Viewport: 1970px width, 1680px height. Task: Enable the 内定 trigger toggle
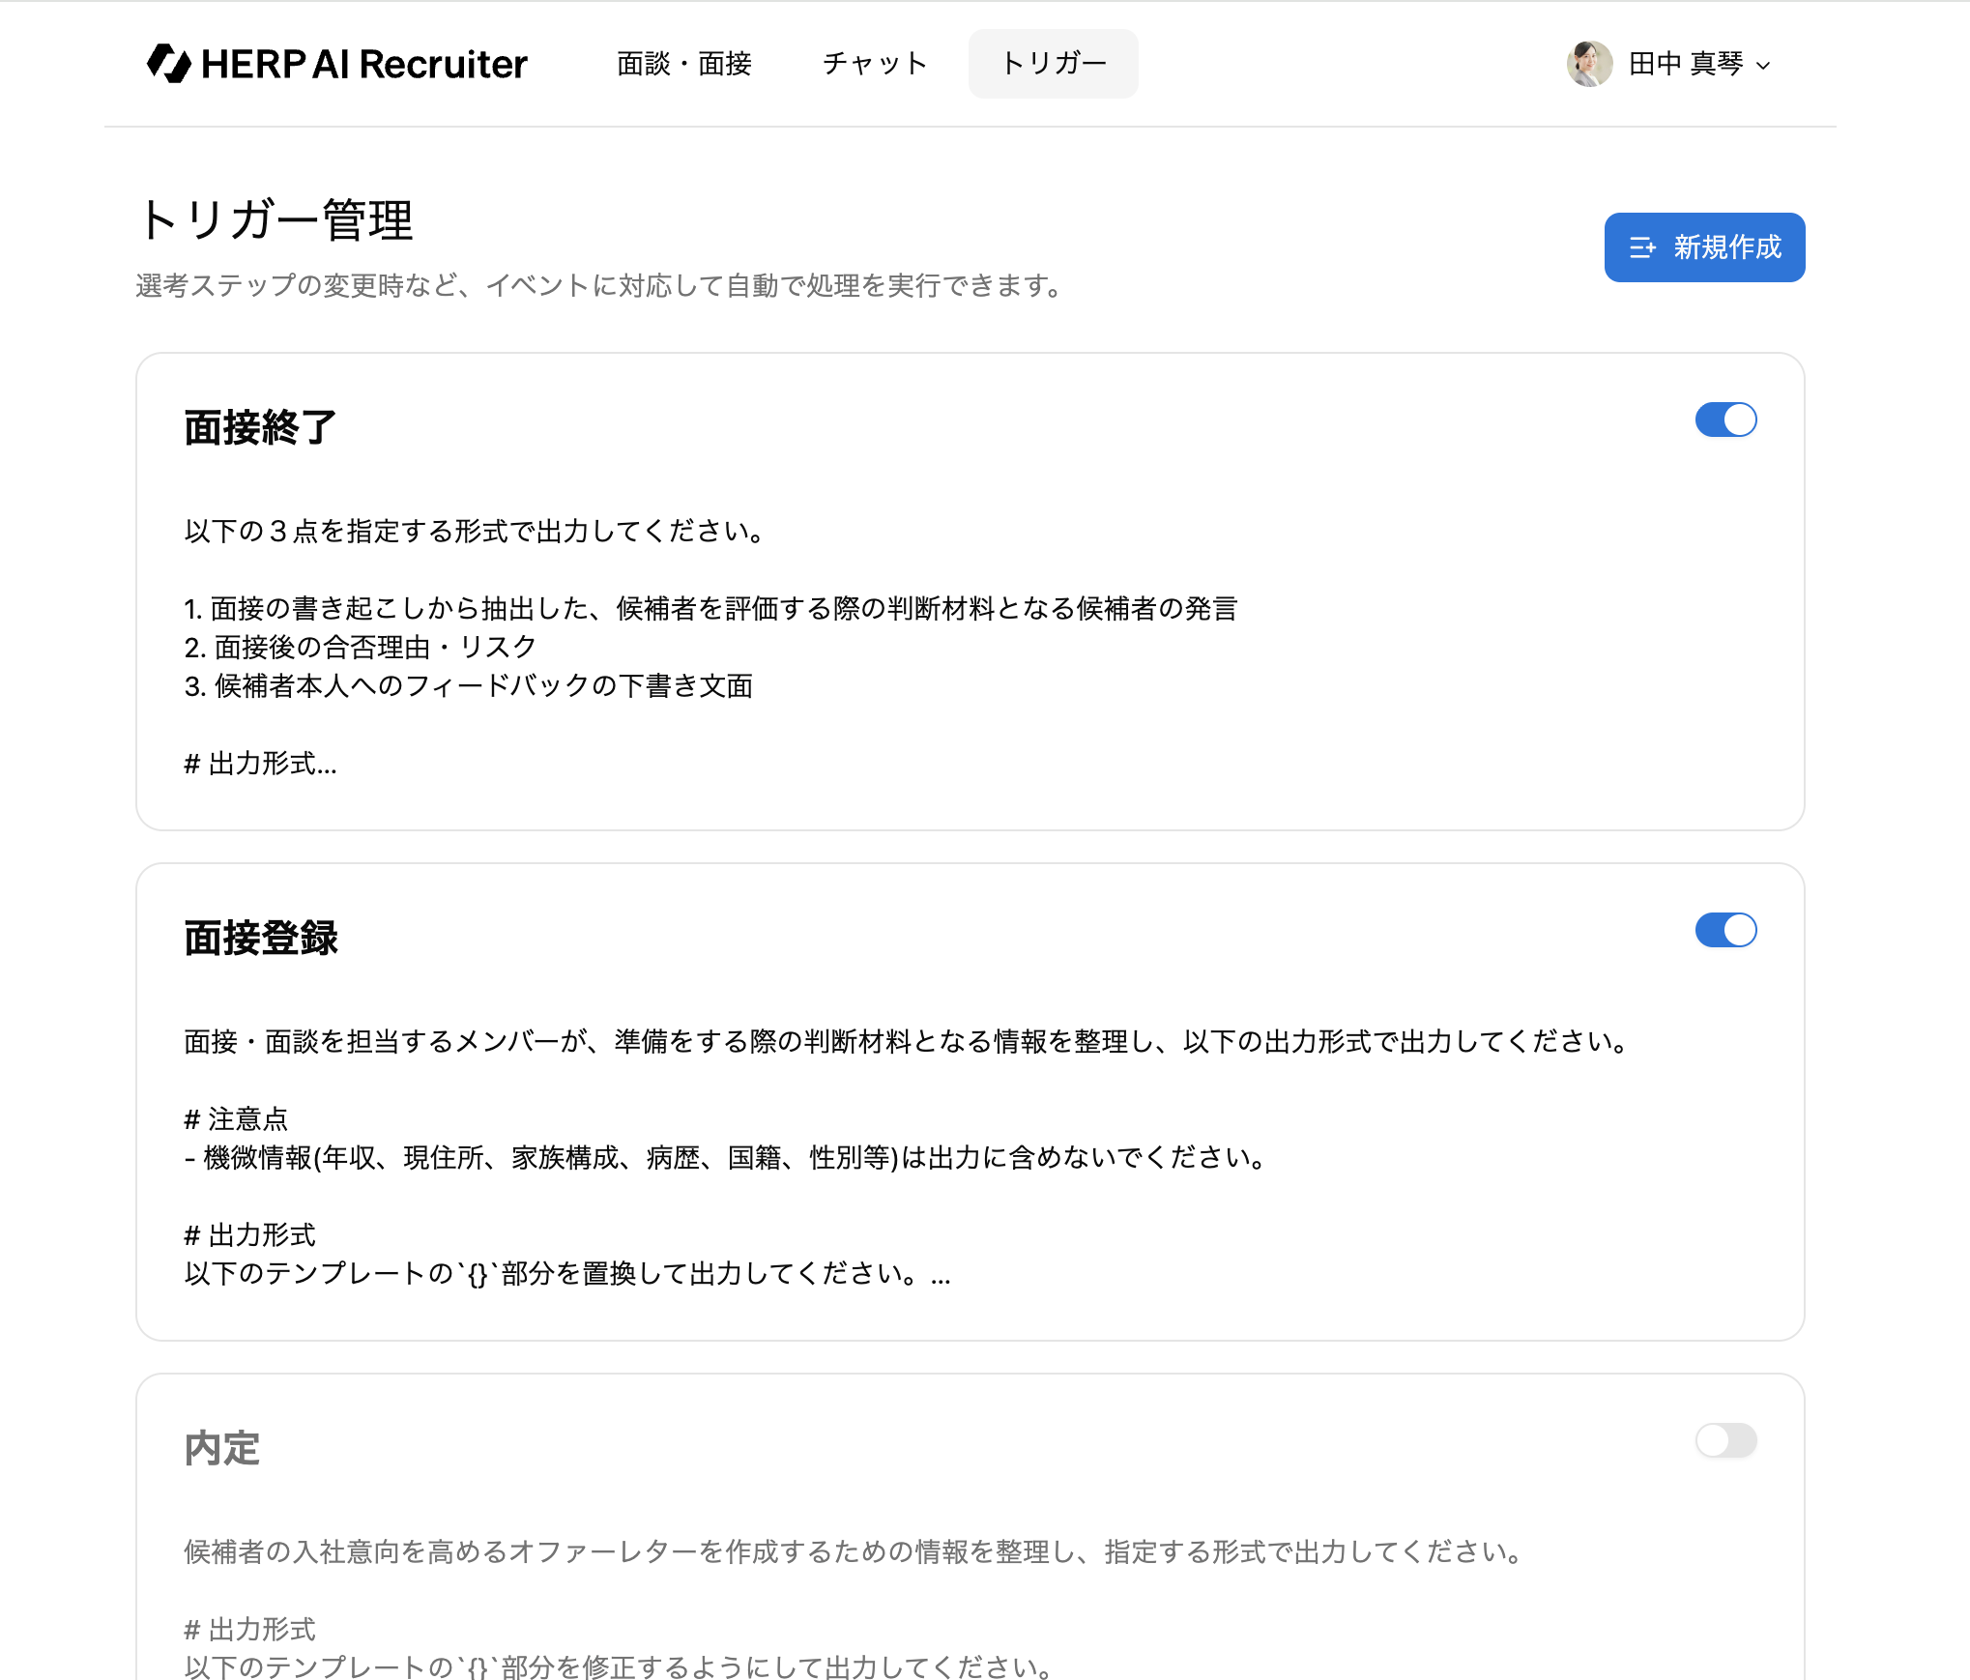[1725, 1440]
